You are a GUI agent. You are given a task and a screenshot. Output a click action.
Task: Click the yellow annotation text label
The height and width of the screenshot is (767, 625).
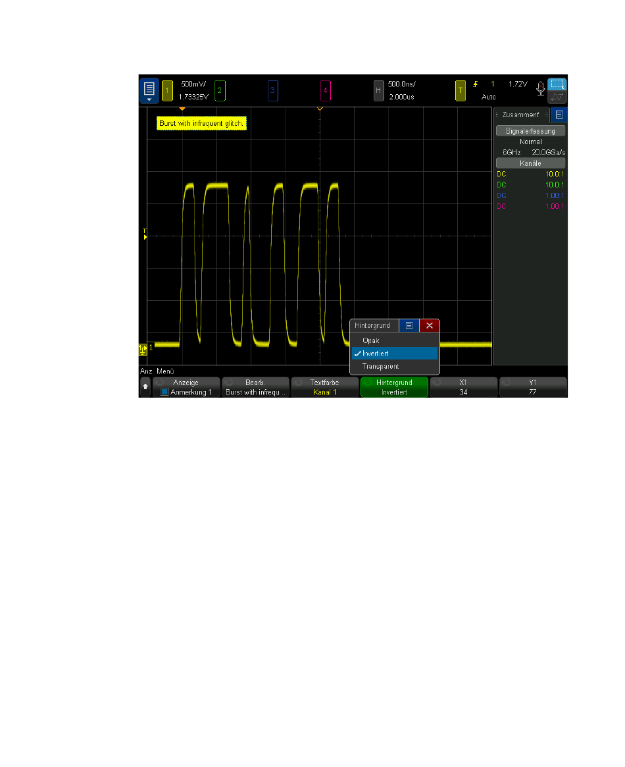(x=201, y=123)
